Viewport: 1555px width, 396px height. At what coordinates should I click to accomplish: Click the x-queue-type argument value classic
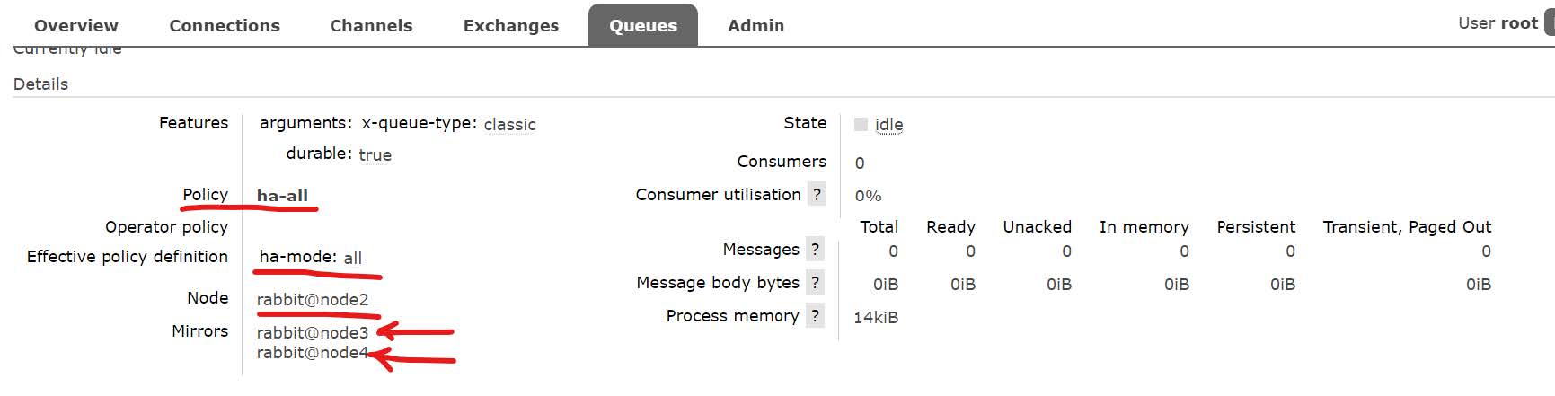[509, 125]
